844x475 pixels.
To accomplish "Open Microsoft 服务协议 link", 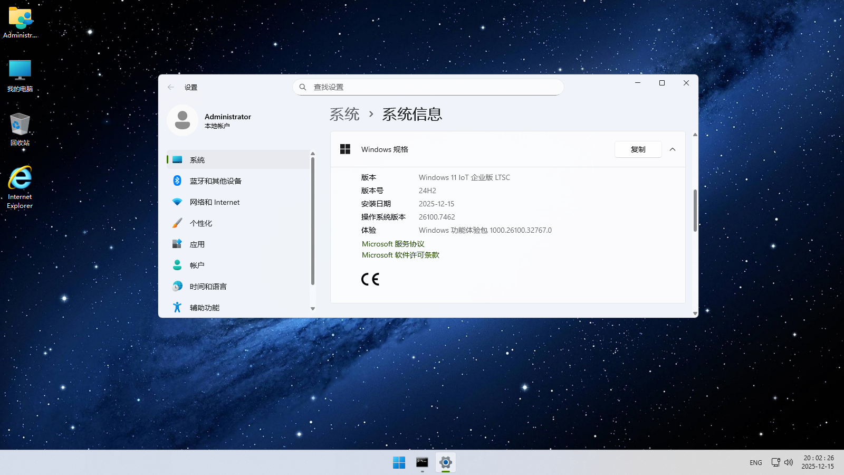I will [393, 244].
